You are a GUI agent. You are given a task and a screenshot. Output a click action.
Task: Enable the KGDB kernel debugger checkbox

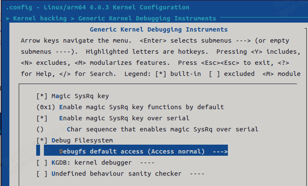coord(42,163)
